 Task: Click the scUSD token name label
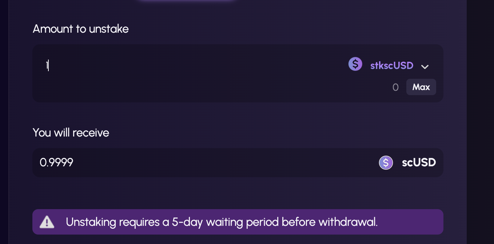pos(419,163)
